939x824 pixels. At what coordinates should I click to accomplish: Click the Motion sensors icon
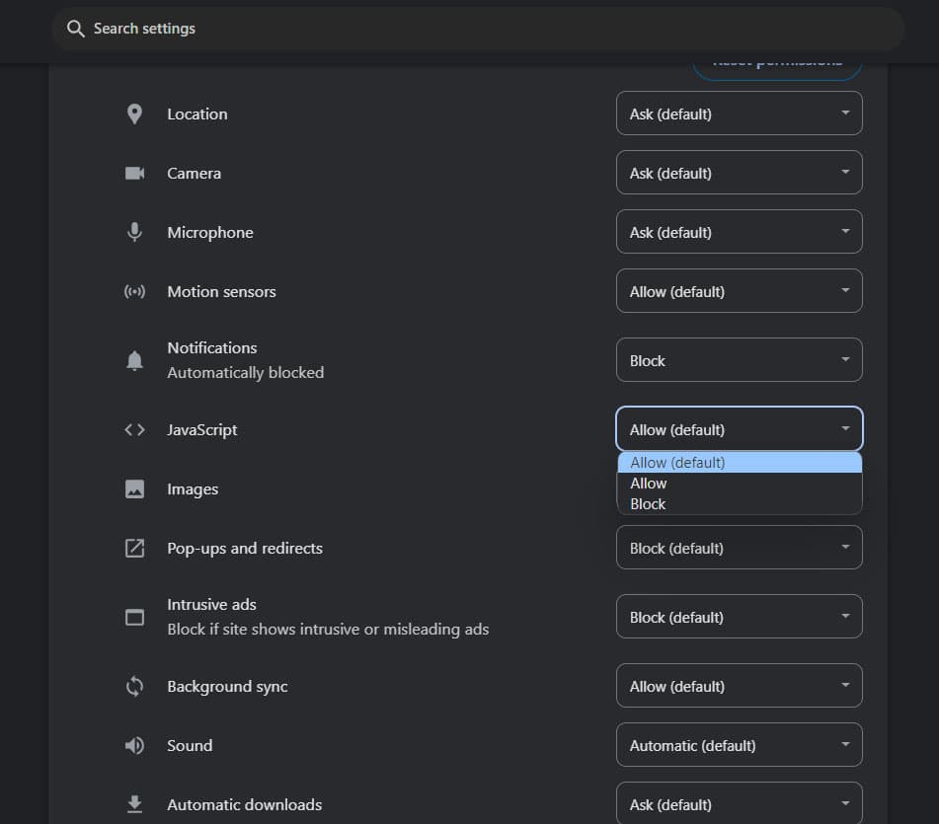click(x=135, y=292)
